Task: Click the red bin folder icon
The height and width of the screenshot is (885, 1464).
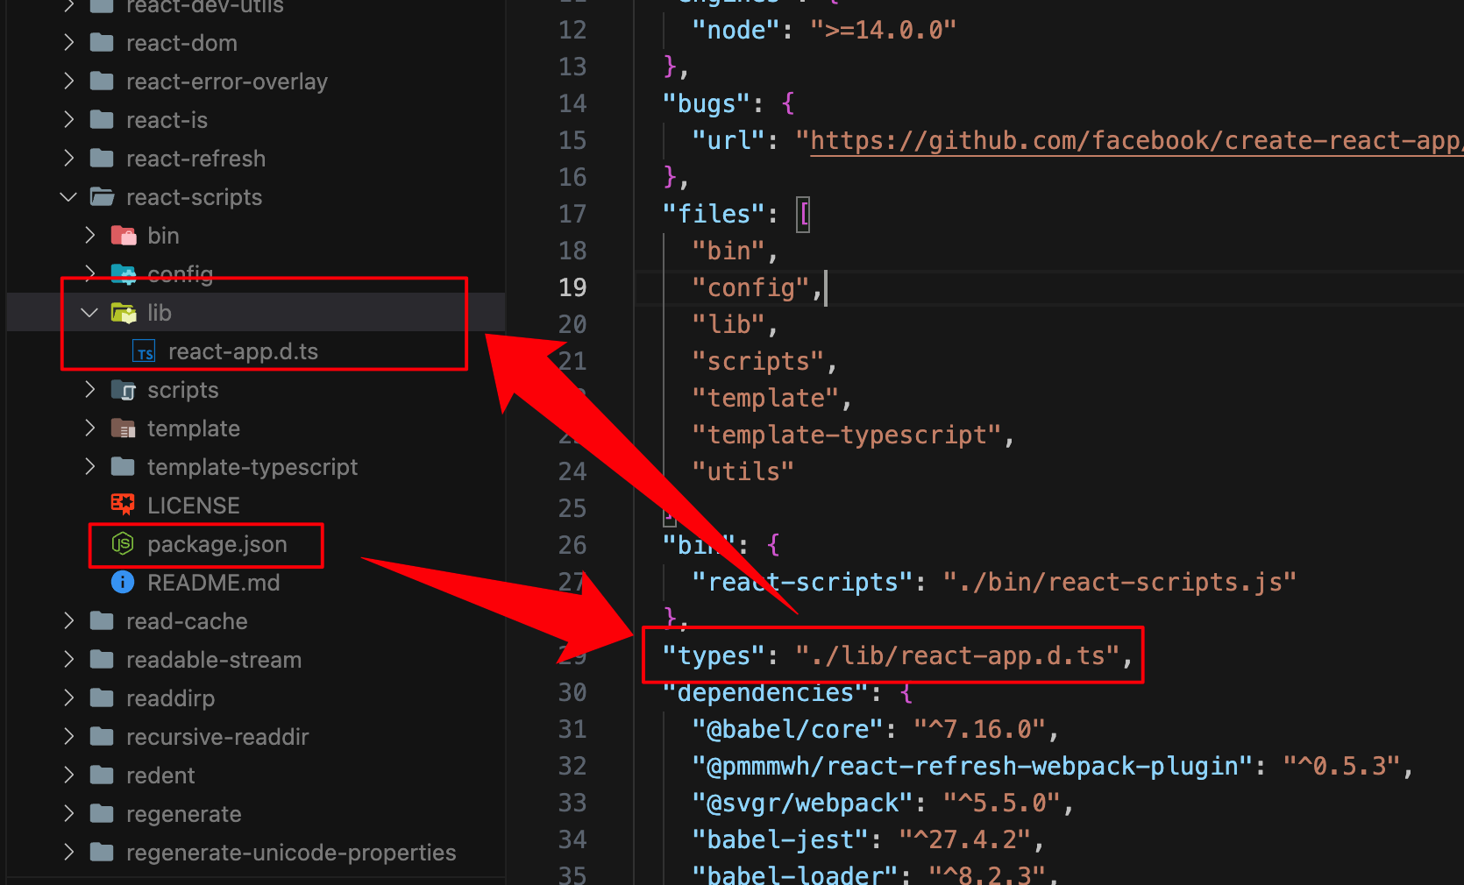Action: pos(124,236)
